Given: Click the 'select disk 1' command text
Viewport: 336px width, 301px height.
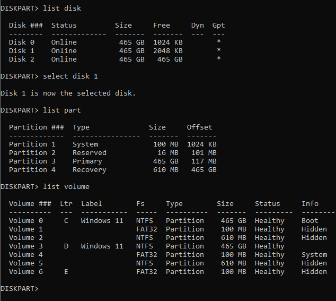Looking at the screenshot, I should 70,76.
